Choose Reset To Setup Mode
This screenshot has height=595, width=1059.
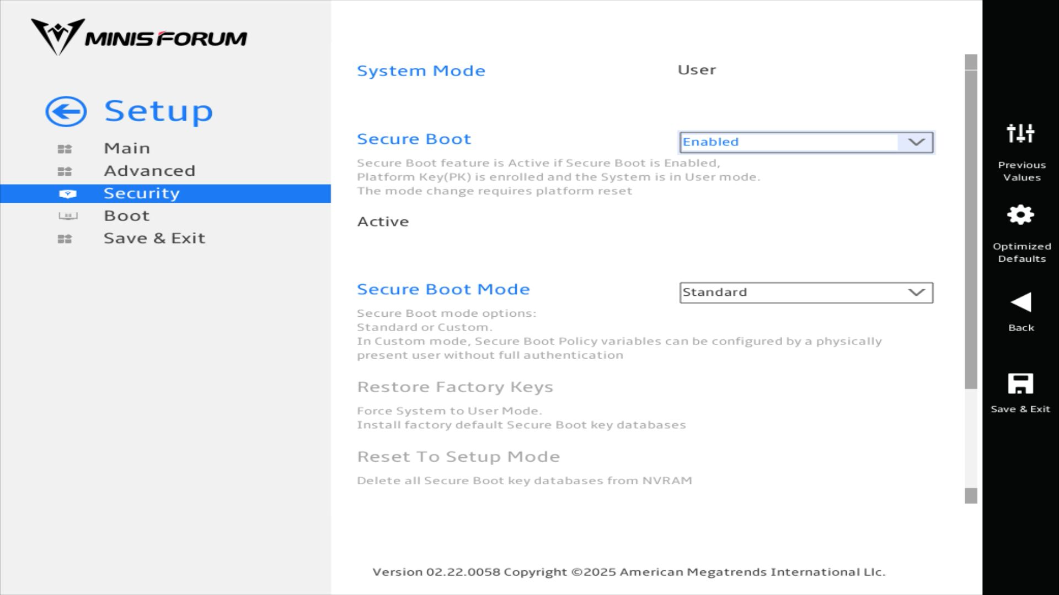tap(458, 457)
